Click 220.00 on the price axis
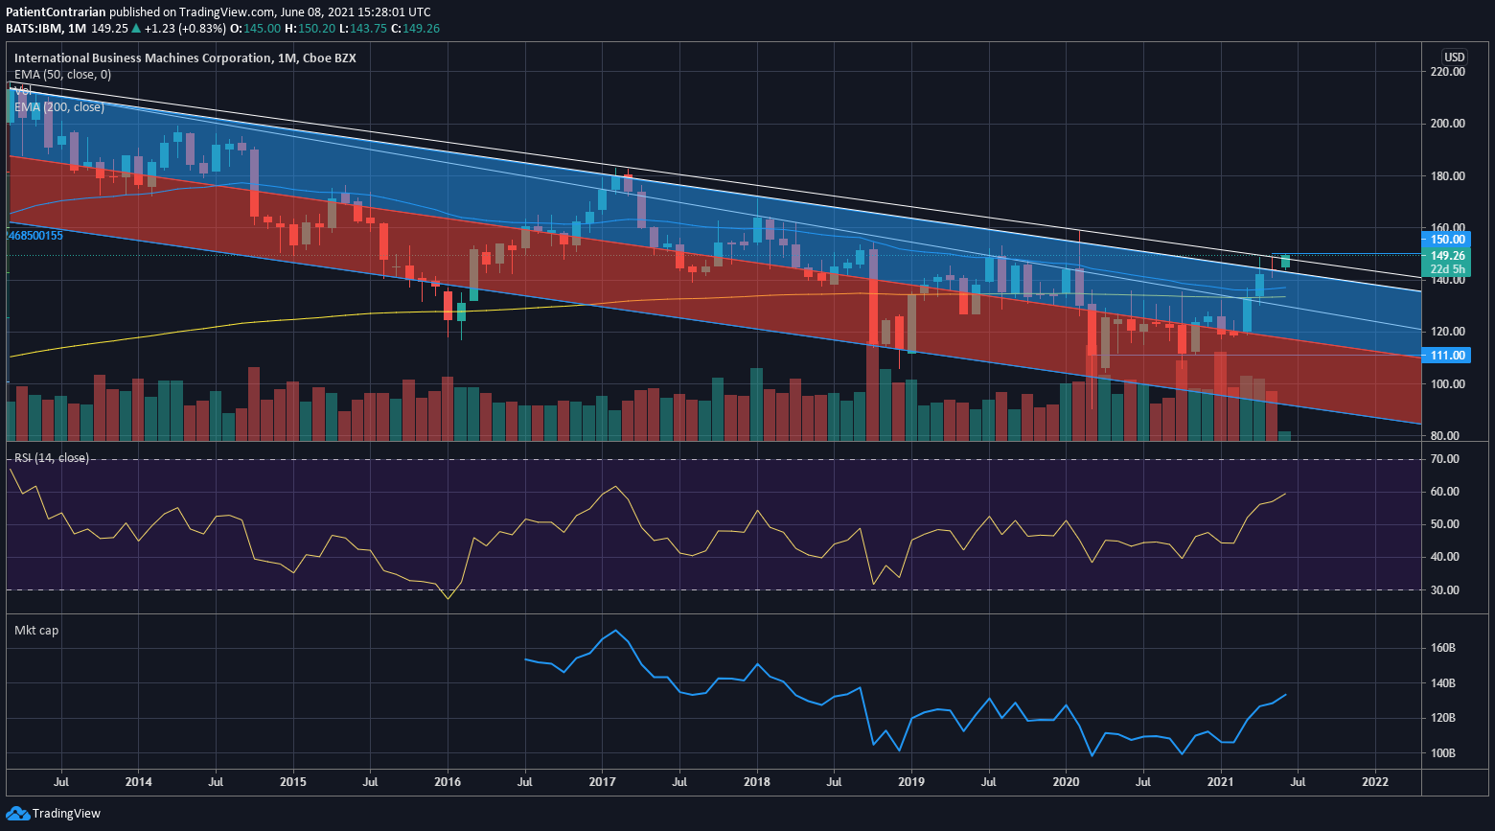Viewport: 1495px width, 831px height. tap(1447, 72)
